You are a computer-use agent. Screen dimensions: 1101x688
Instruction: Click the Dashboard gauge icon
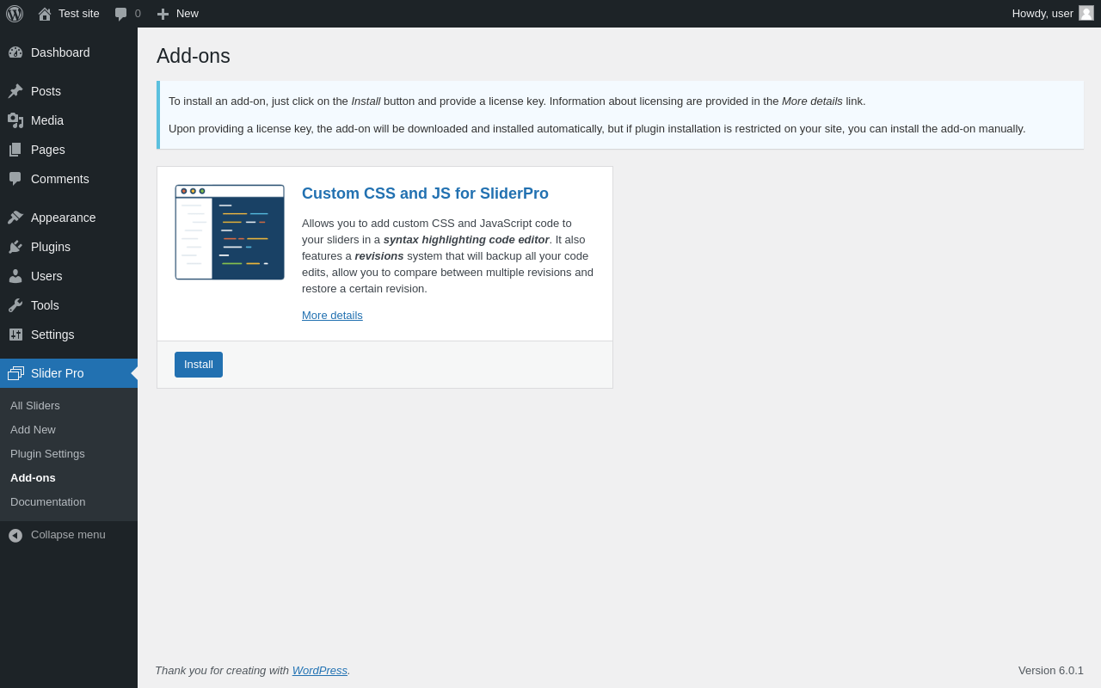15,52
